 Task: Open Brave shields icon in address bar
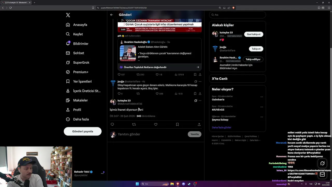pos(233,8)
